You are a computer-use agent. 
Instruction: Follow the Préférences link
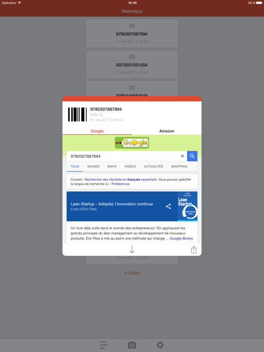point(121,184)
